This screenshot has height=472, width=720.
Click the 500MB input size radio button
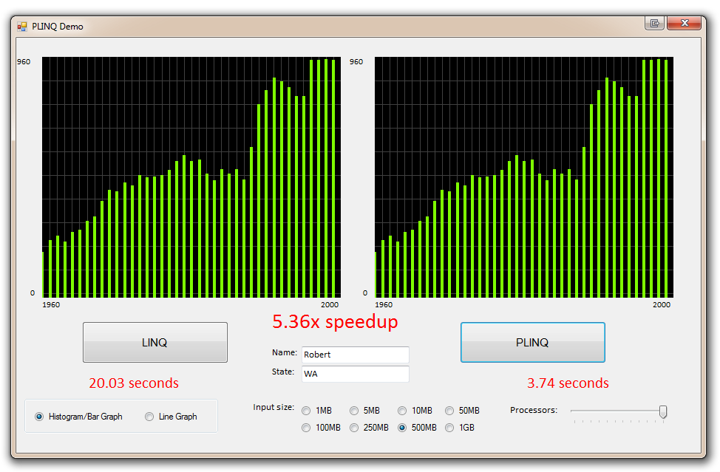(x=402, y=428)
